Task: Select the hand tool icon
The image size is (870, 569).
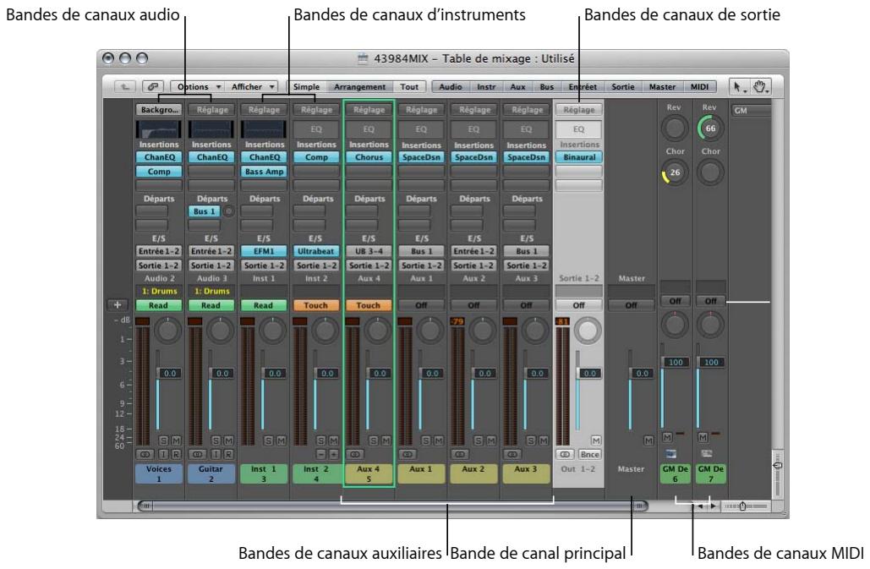Action: [x=759, y=87]
